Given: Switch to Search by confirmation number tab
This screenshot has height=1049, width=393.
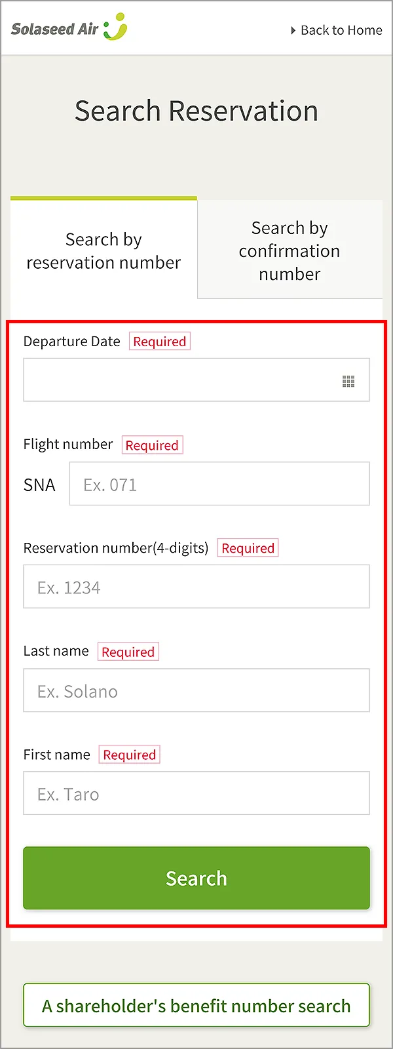Looking at the screenshot, I should pyautogui.click(x=290, y=250).
